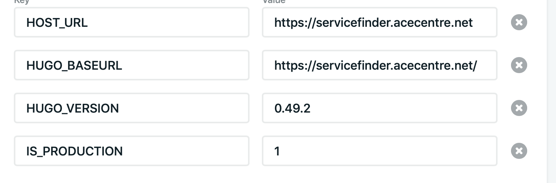Click the remove icon beside servicefinder.acecentre.net/ value
Image resolution: width=556 pixels, height=183 pixels.
(x=519, y=65)
